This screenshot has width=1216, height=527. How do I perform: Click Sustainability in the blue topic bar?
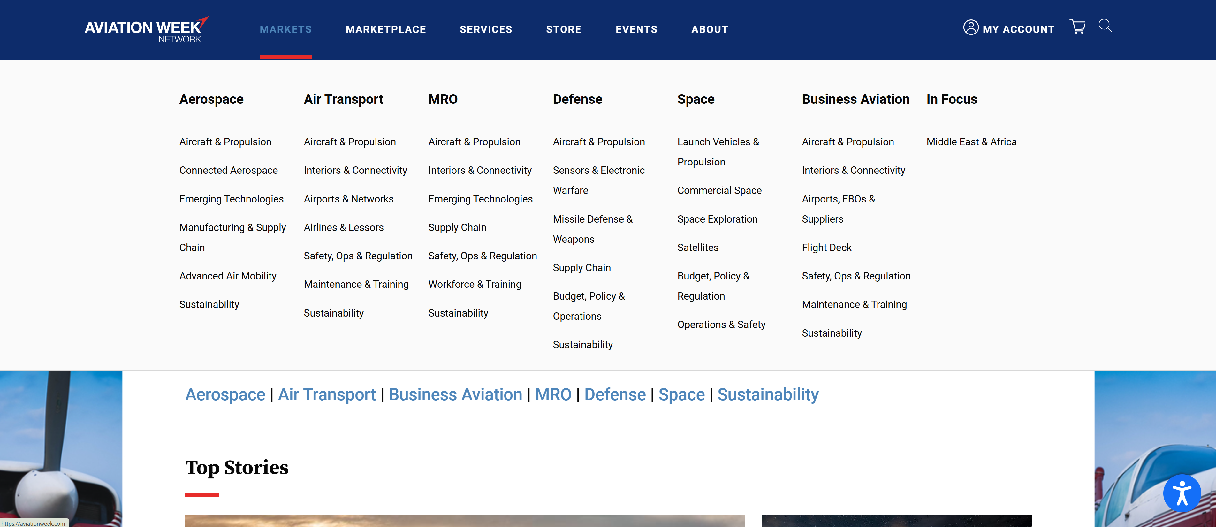768,395
